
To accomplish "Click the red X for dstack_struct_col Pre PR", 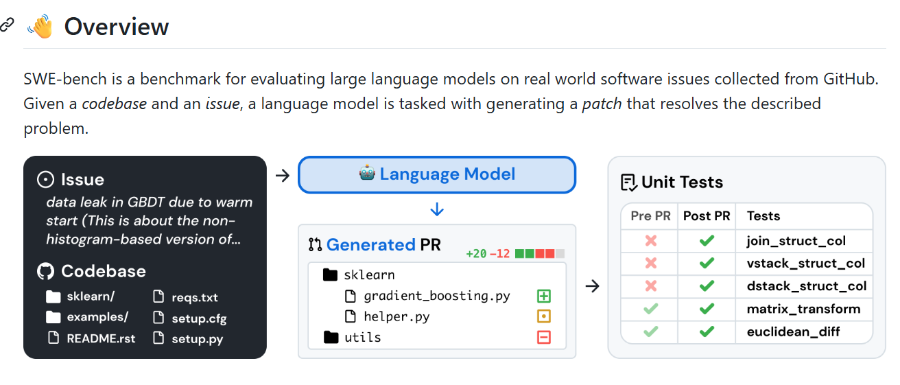I will click(651, 286).
